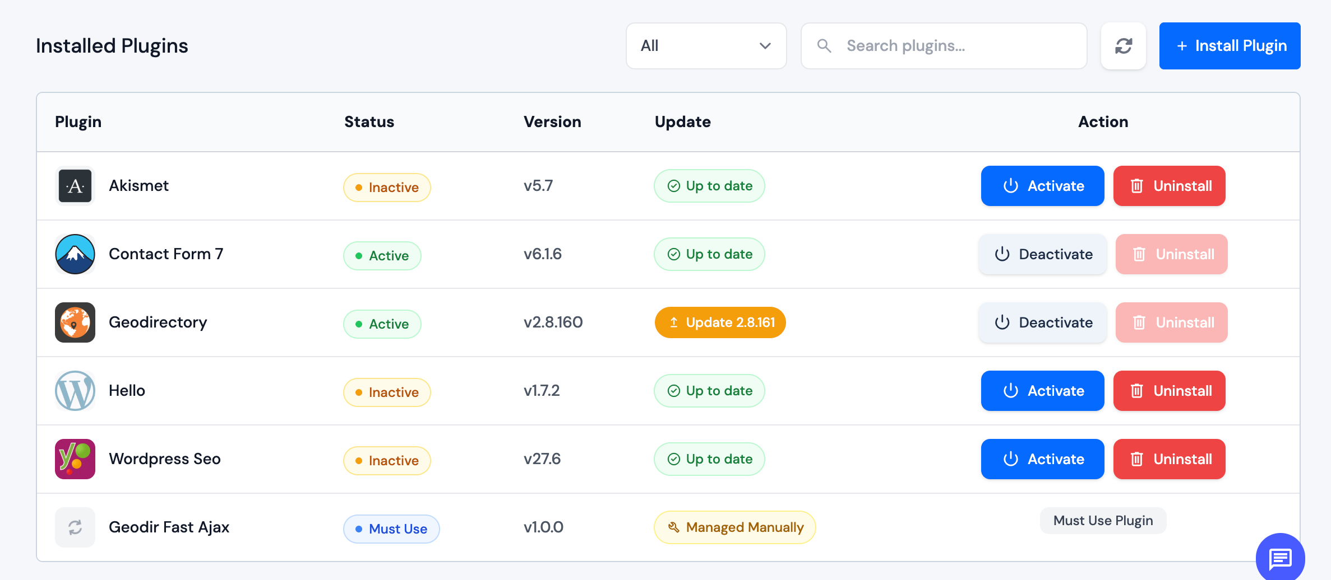This screenshot has height=580, width=1331.
Task: Click the Hello plugin name
Action: [x=127, y=391]
